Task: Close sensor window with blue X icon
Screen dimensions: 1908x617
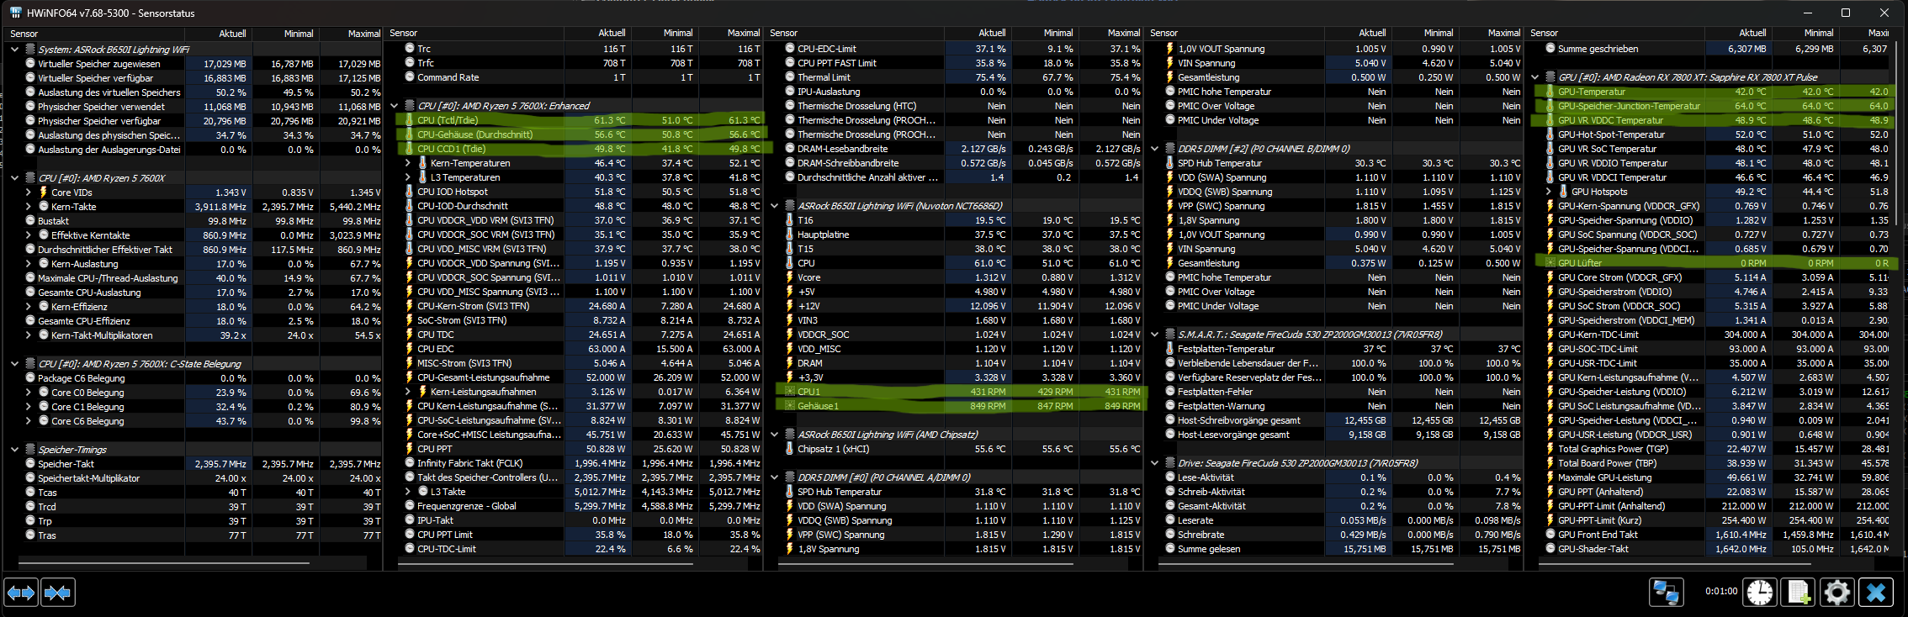Action: (1876, 592)
